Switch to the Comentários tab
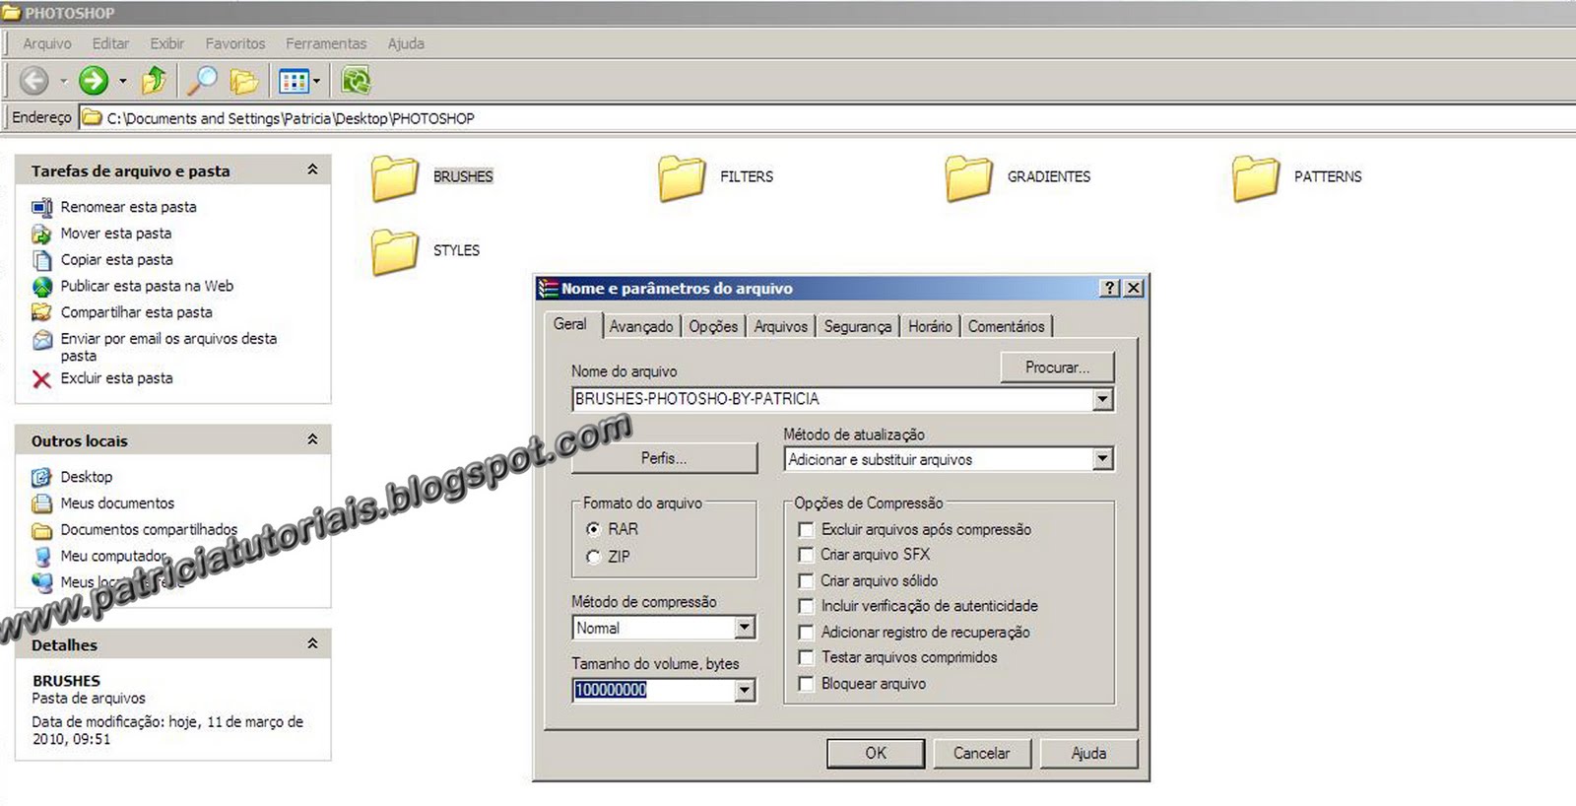Screen dimensions: 1576x806 [x=1007, y=326]
